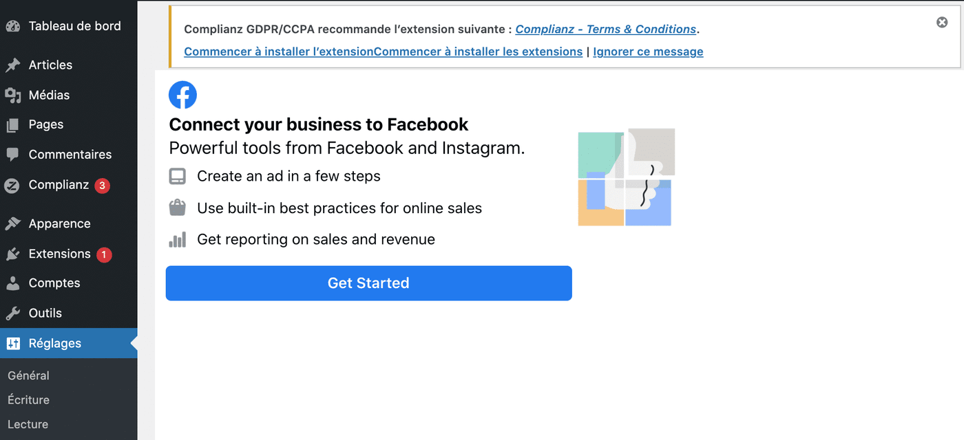Dismiss the Complianz GDPR notice
The image size is (964, 440).
(942, 22)
